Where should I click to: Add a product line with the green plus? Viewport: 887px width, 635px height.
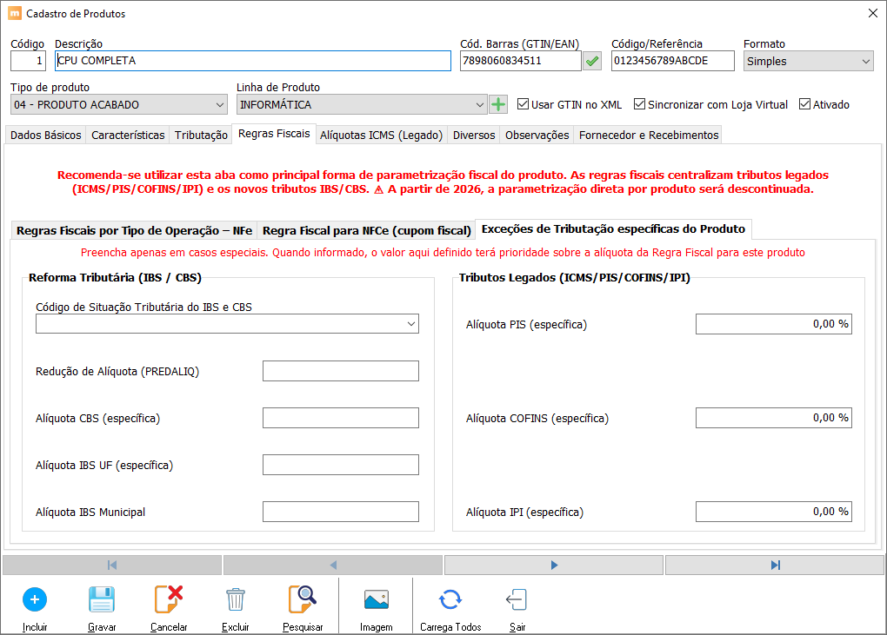[x=498, y=104]
